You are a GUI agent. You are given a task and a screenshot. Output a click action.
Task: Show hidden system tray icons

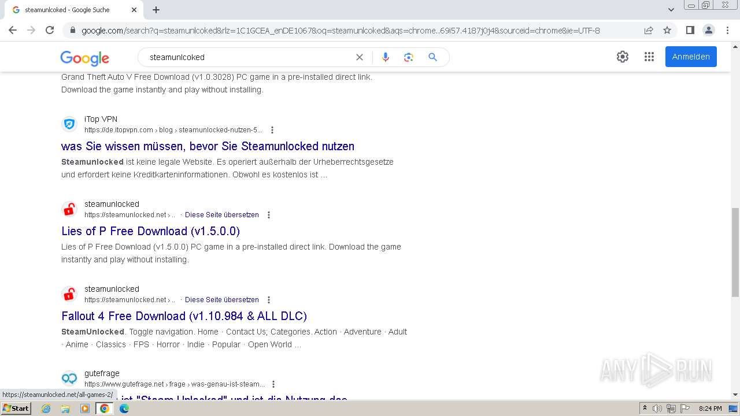point(645,408)
